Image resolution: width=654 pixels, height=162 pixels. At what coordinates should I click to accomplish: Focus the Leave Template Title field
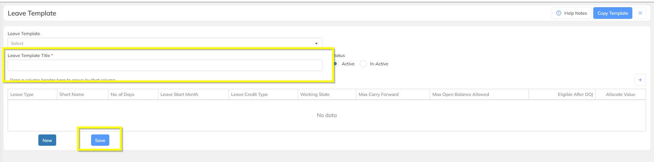(164, 65)
